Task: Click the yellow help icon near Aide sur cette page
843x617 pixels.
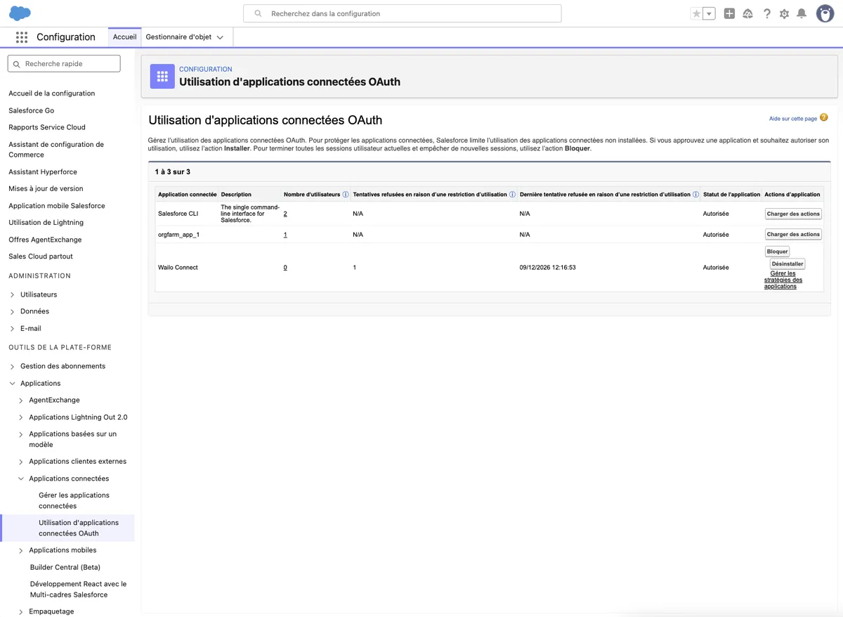Action: coord(824,118)
